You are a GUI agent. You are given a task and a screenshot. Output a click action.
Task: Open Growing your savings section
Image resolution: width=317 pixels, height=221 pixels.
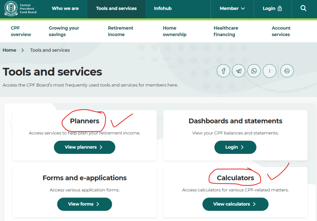64,31
